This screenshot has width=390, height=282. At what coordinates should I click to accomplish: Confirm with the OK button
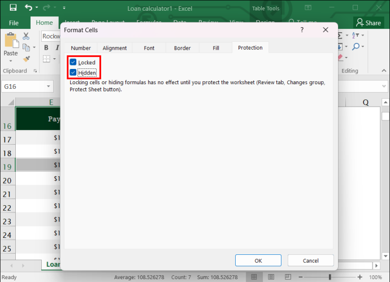coord(258,261)
